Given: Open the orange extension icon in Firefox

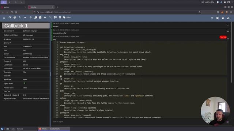Looking at the screenshot, I should [x=222, y=12].
